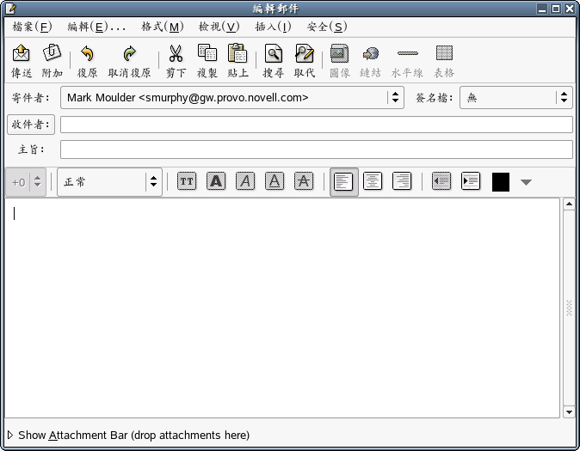Toggle underline formatting button
Screen dimensions: 580x451
[x=275, y=181]
